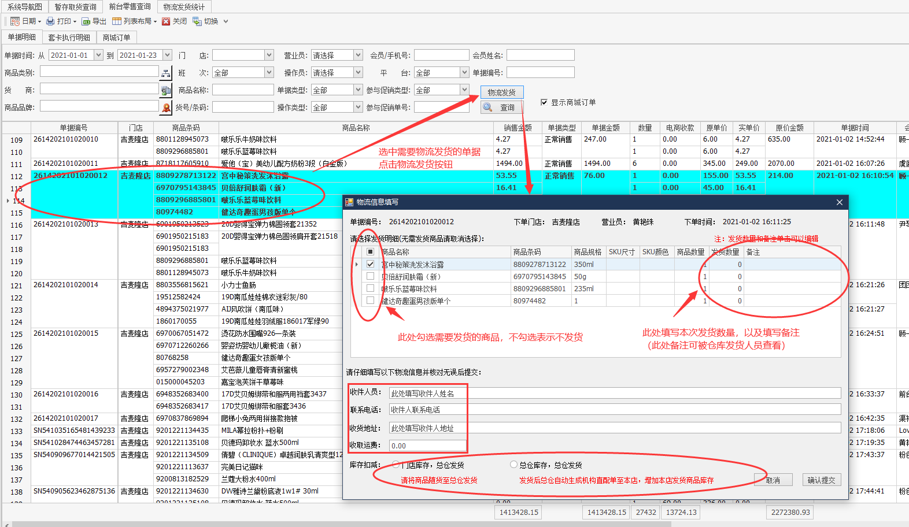Open the 商品品牌 brand picker icon
909x527 pixels.
(x=166, y=107)
